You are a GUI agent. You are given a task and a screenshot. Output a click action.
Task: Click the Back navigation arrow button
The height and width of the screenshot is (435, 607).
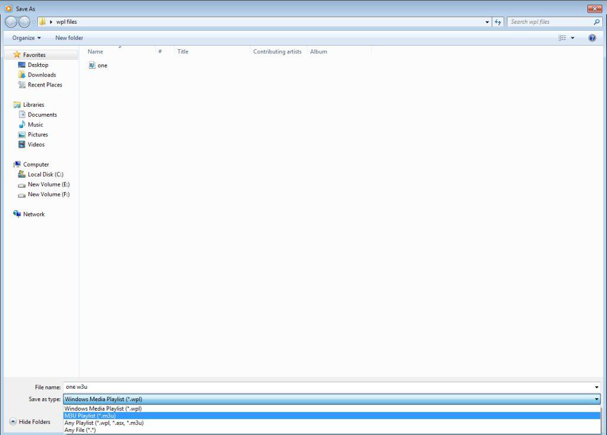(x=11, y=22)
